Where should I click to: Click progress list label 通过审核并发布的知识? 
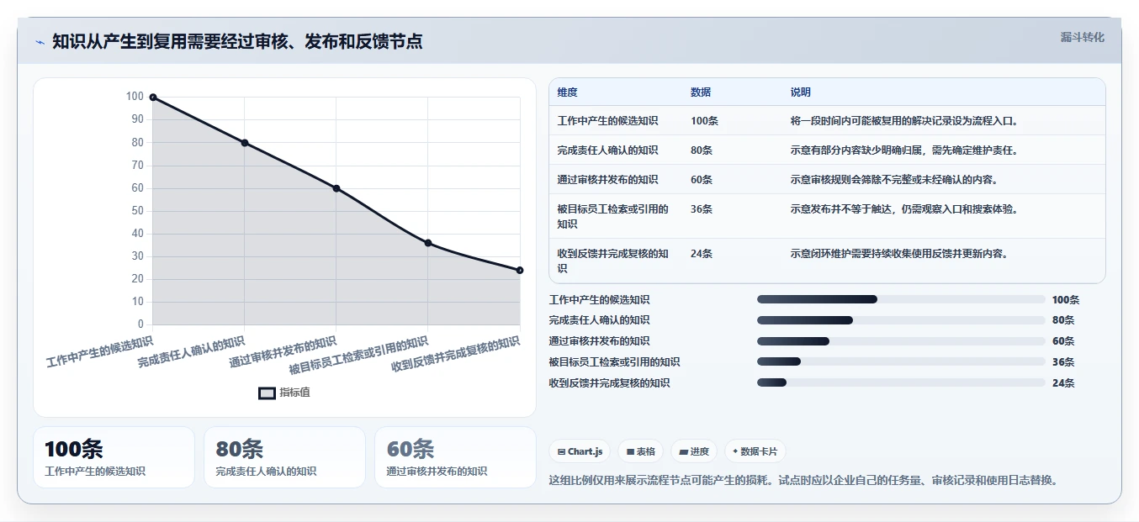tap(599, 341)
